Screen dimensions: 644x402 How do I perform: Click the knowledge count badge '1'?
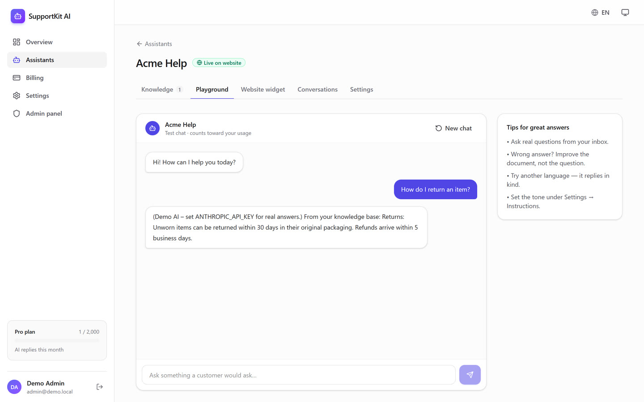pos(180,90)
